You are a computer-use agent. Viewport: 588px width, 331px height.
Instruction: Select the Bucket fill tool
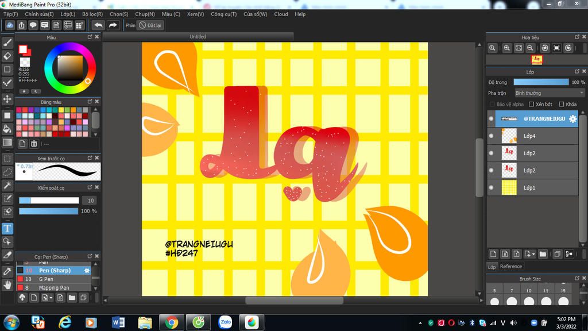coord(7,129)
